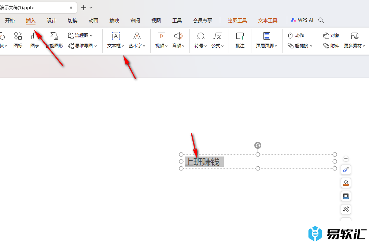Click the 流程图 flowchart icon
Screen dimensions: 369x243
click(x=71, y=36)
